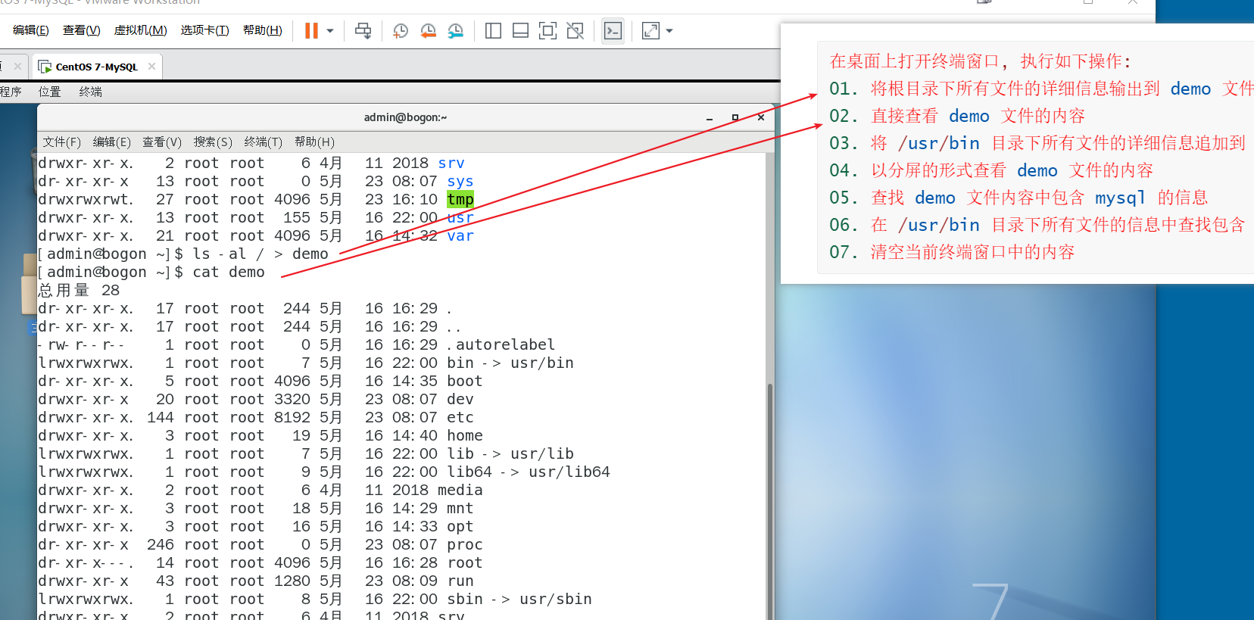
Task: Click the '总用量 28' line
Action: (79, 291)
